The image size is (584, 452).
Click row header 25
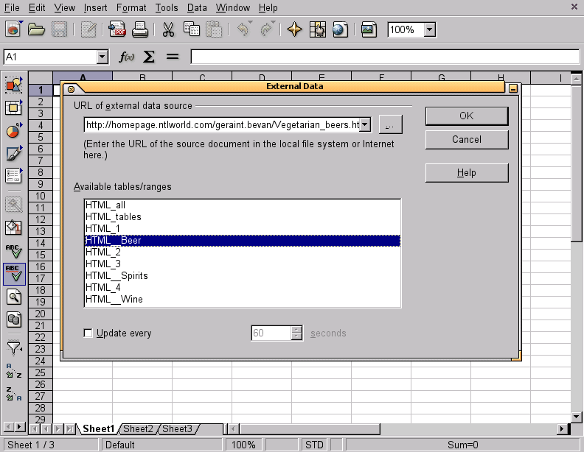click(x=41, y=372)
